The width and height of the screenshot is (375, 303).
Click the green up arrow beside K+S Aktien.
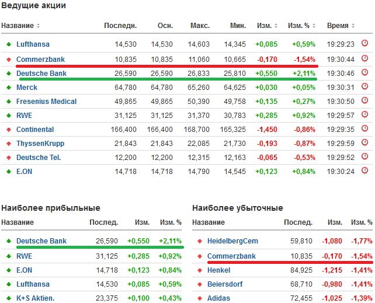coord(9,298)
